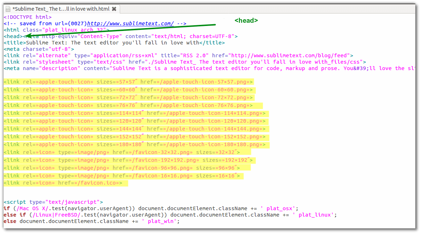Click the meta name="description" line
This screenshot has width=421, height=234.
pos(209,69)
